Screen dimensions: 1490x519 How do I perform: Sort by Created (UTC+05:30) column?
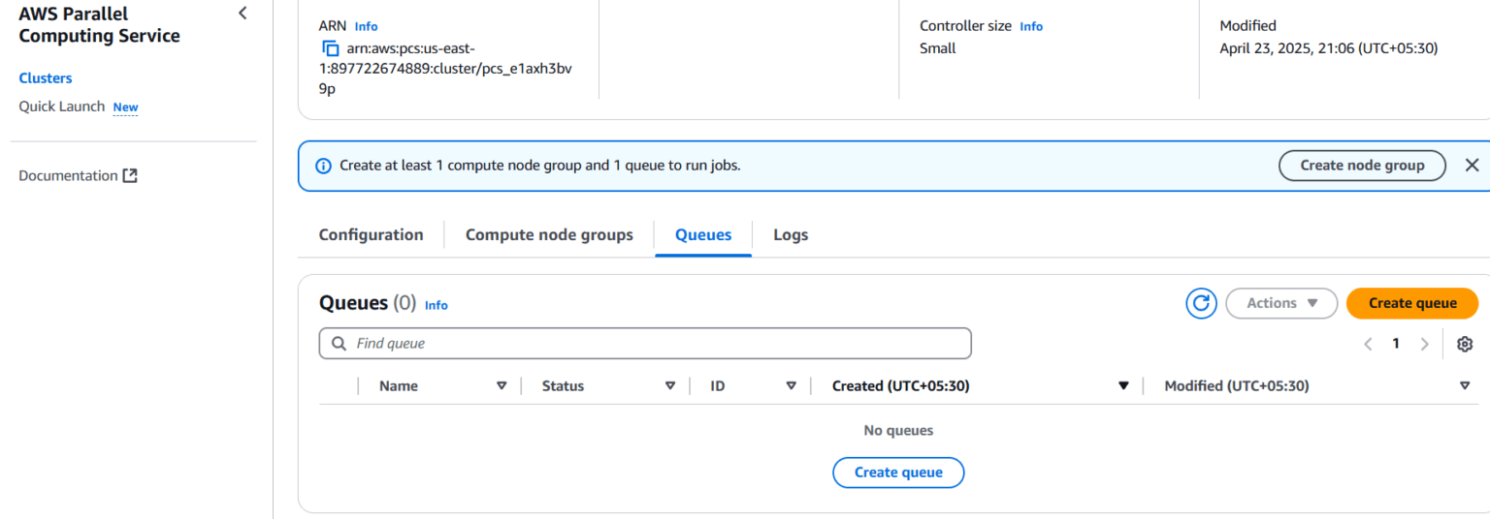[1123, 385]
